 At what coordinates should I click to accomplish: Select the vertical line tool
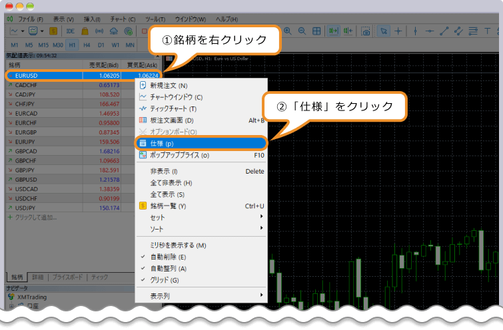pyautogui.click(x=416, y=31)
